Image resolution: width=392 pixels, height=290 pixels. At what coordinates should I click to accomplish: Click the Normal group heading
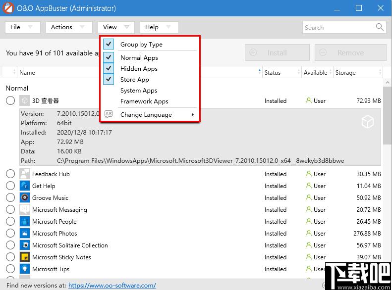click(17, 88)
